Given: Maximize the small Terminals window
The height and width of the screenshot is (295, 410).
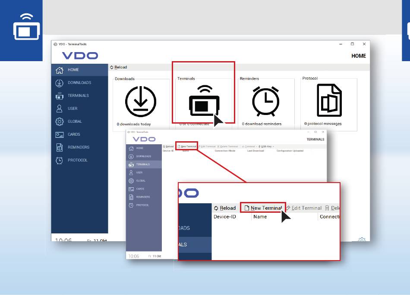Looking at the screenshot, I should [x=315, y=132].
